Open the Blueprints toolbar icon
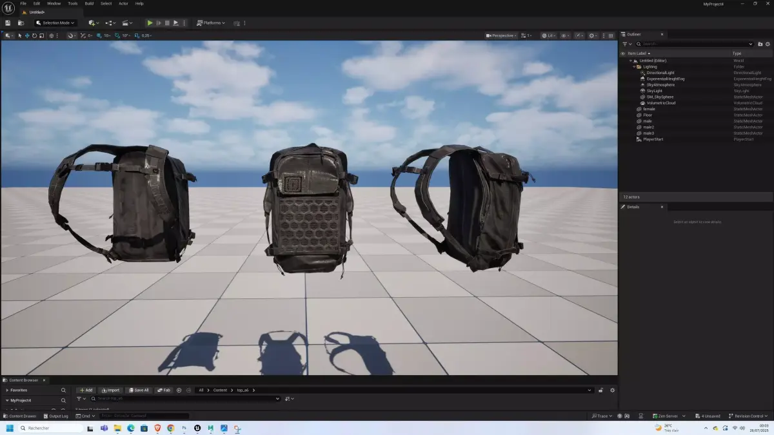This screenshot has height=435, width=774. [110, 23]
